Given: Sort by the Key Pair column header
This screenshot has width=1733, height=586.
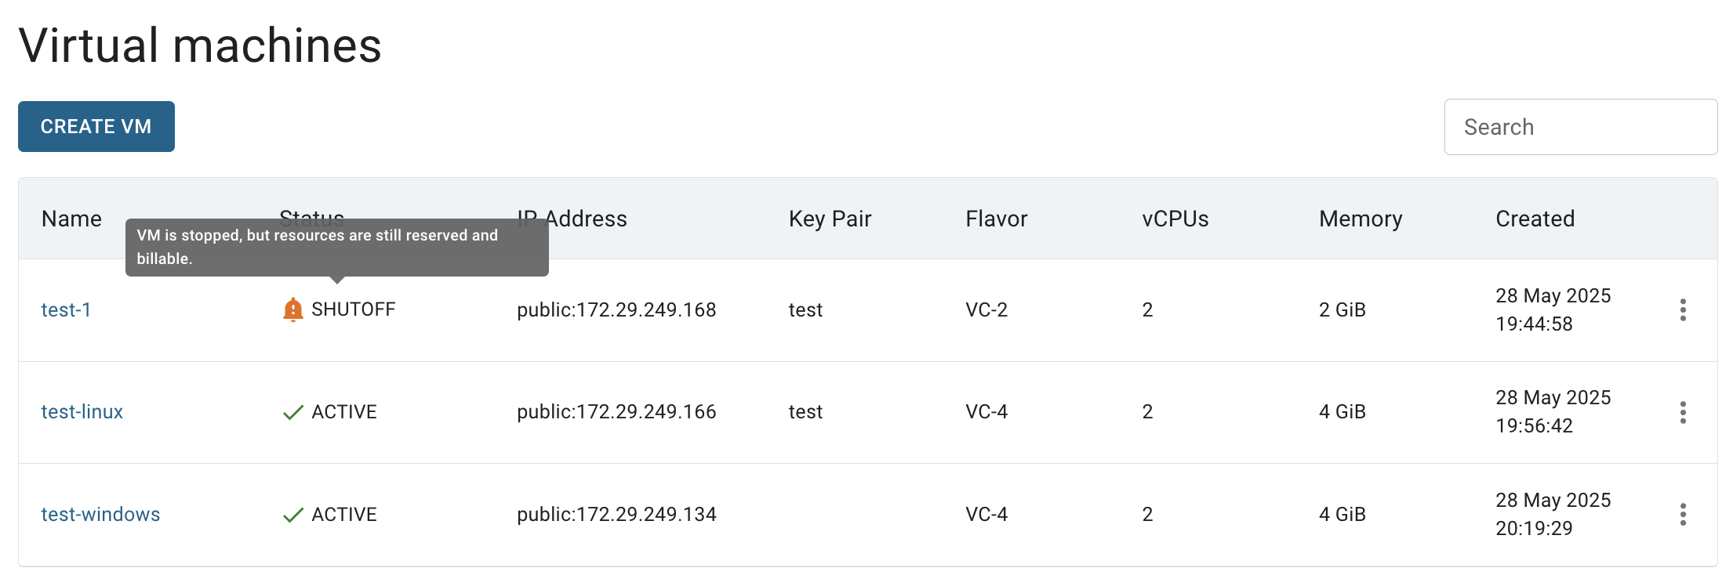Looking at the screenshot, I should click(830, 219).
